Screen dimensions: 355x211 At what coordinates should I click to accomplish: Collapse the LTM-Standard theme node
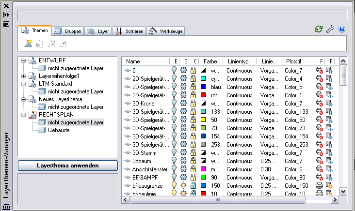[x=24, y=84]
